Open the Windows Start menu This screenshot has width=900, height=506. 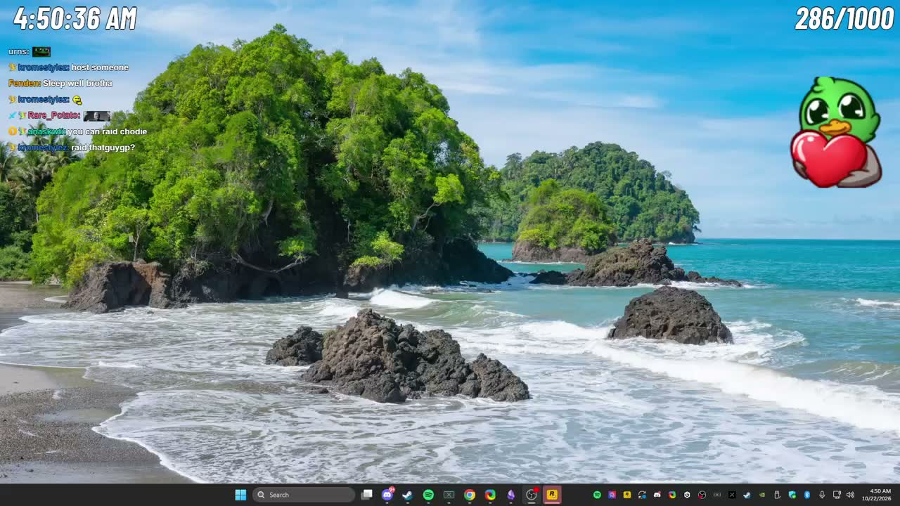[240, 495]
